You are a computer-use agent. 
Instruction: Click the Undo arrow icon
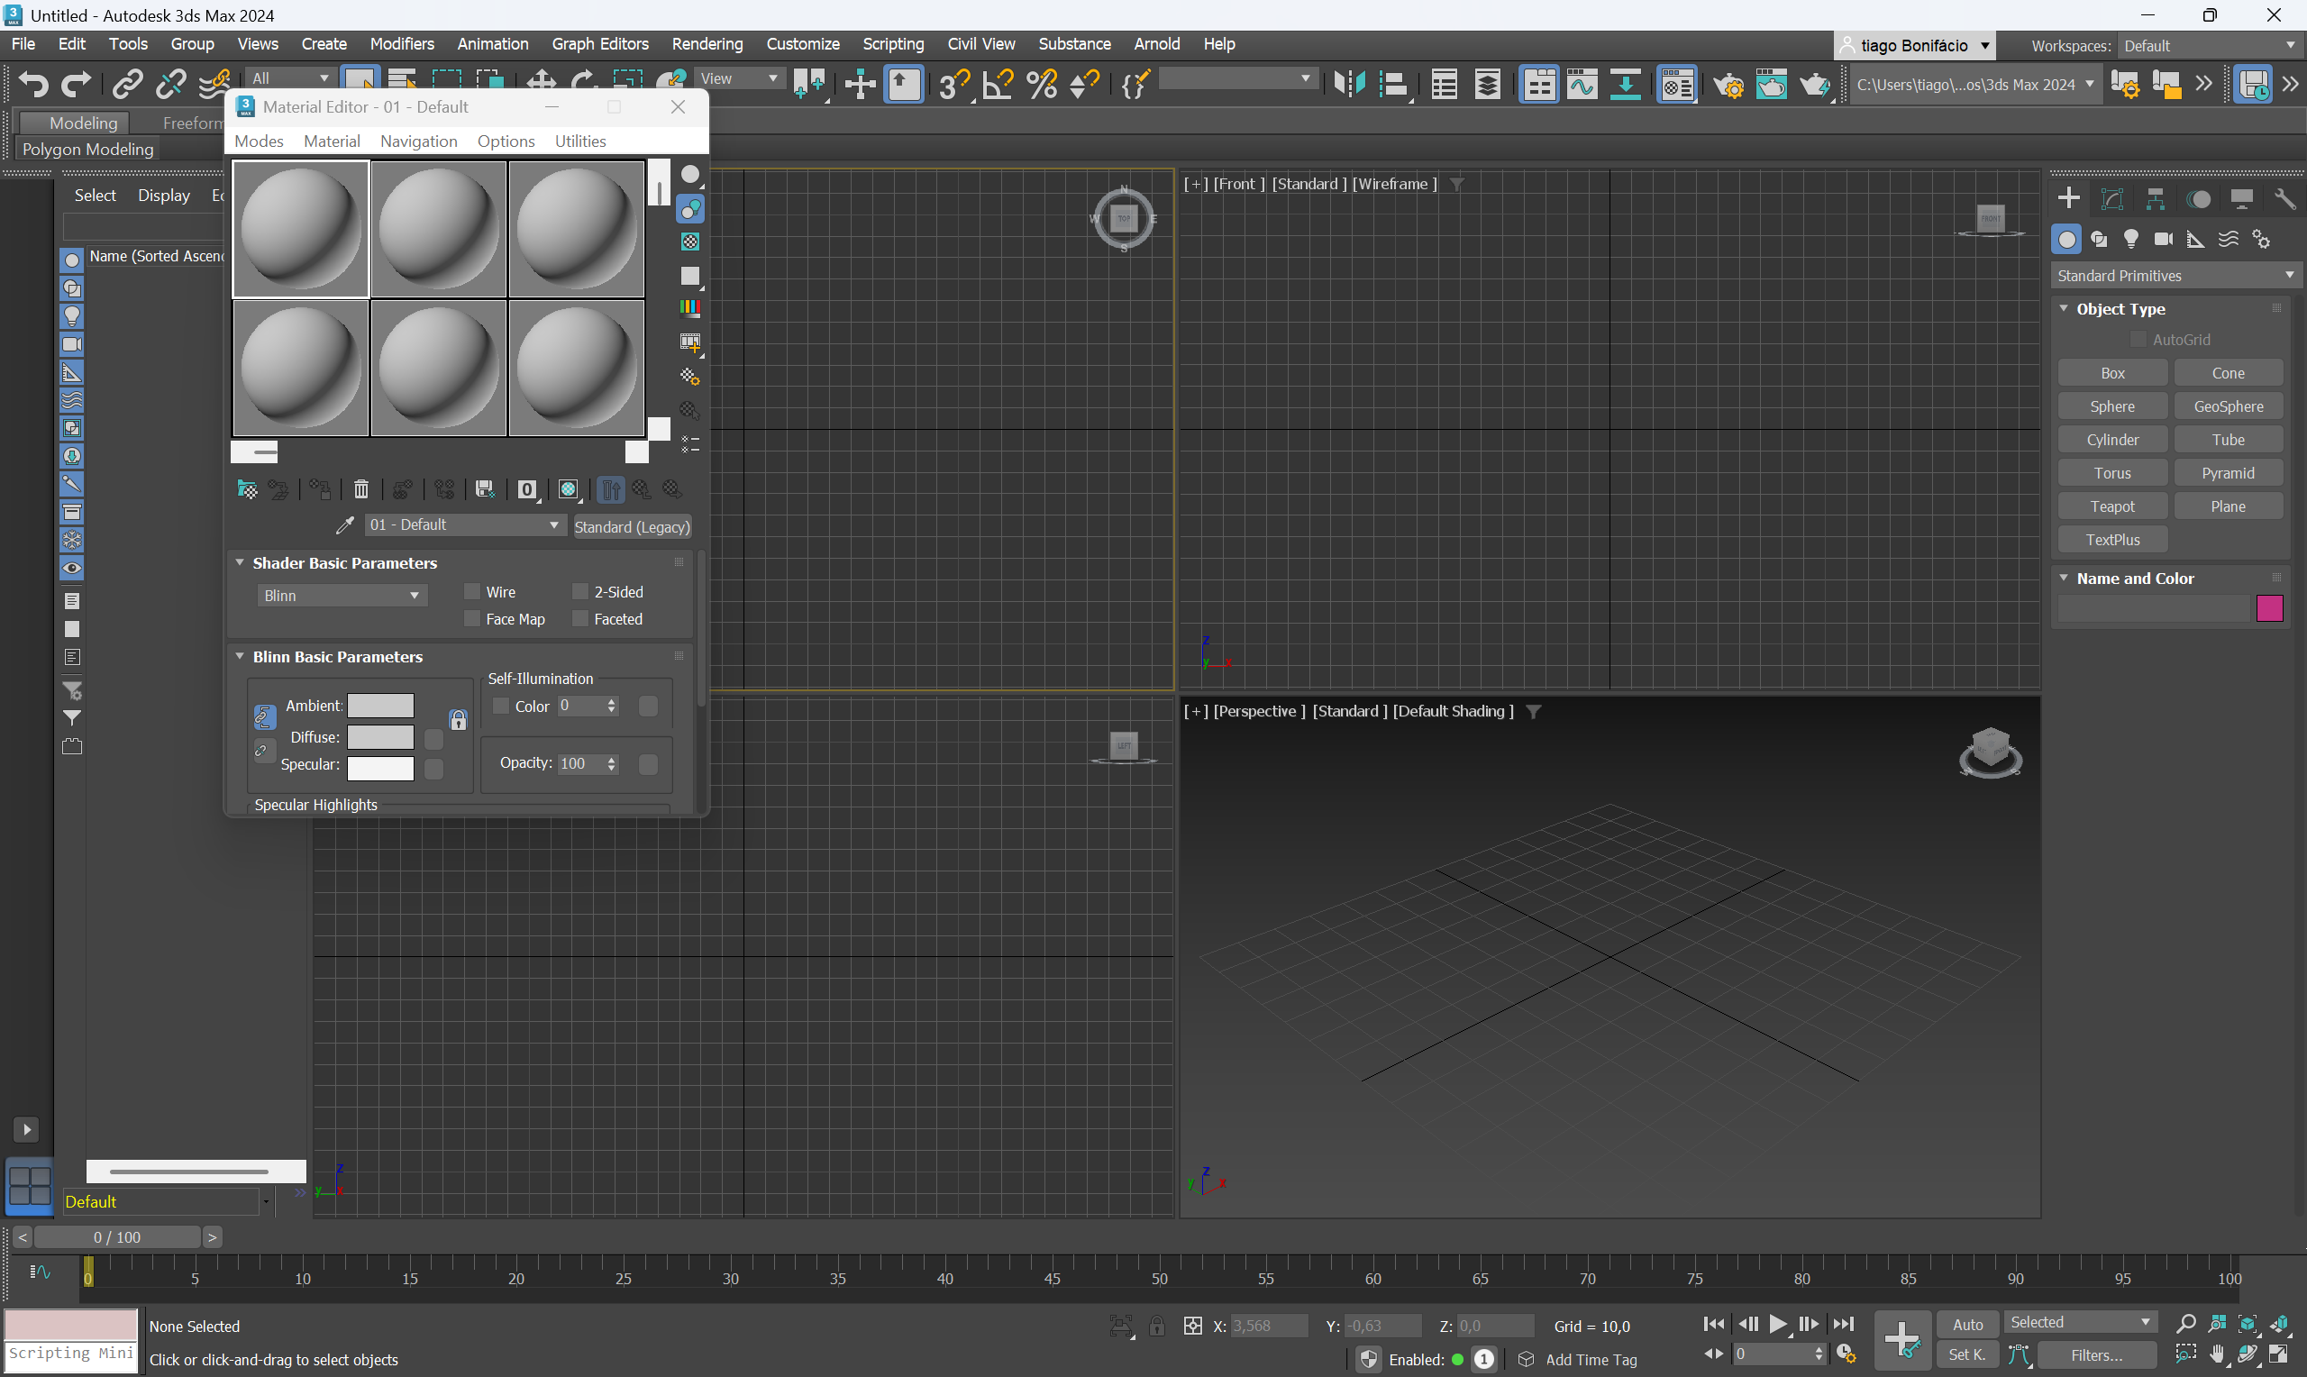[33, 85]
